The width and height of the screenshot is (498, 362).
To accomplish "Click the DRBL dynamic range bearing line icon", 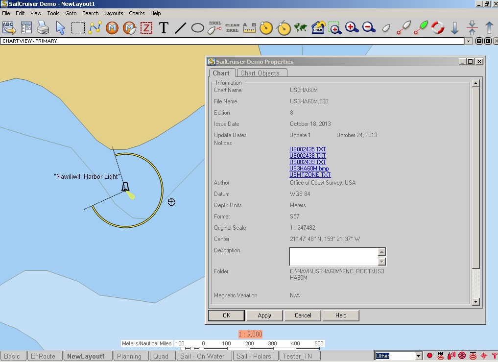I will click(x=214, y=28).
